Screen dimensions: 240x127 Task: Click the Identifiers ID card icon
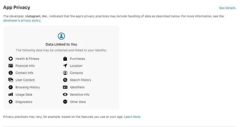[x=65, y=87]
